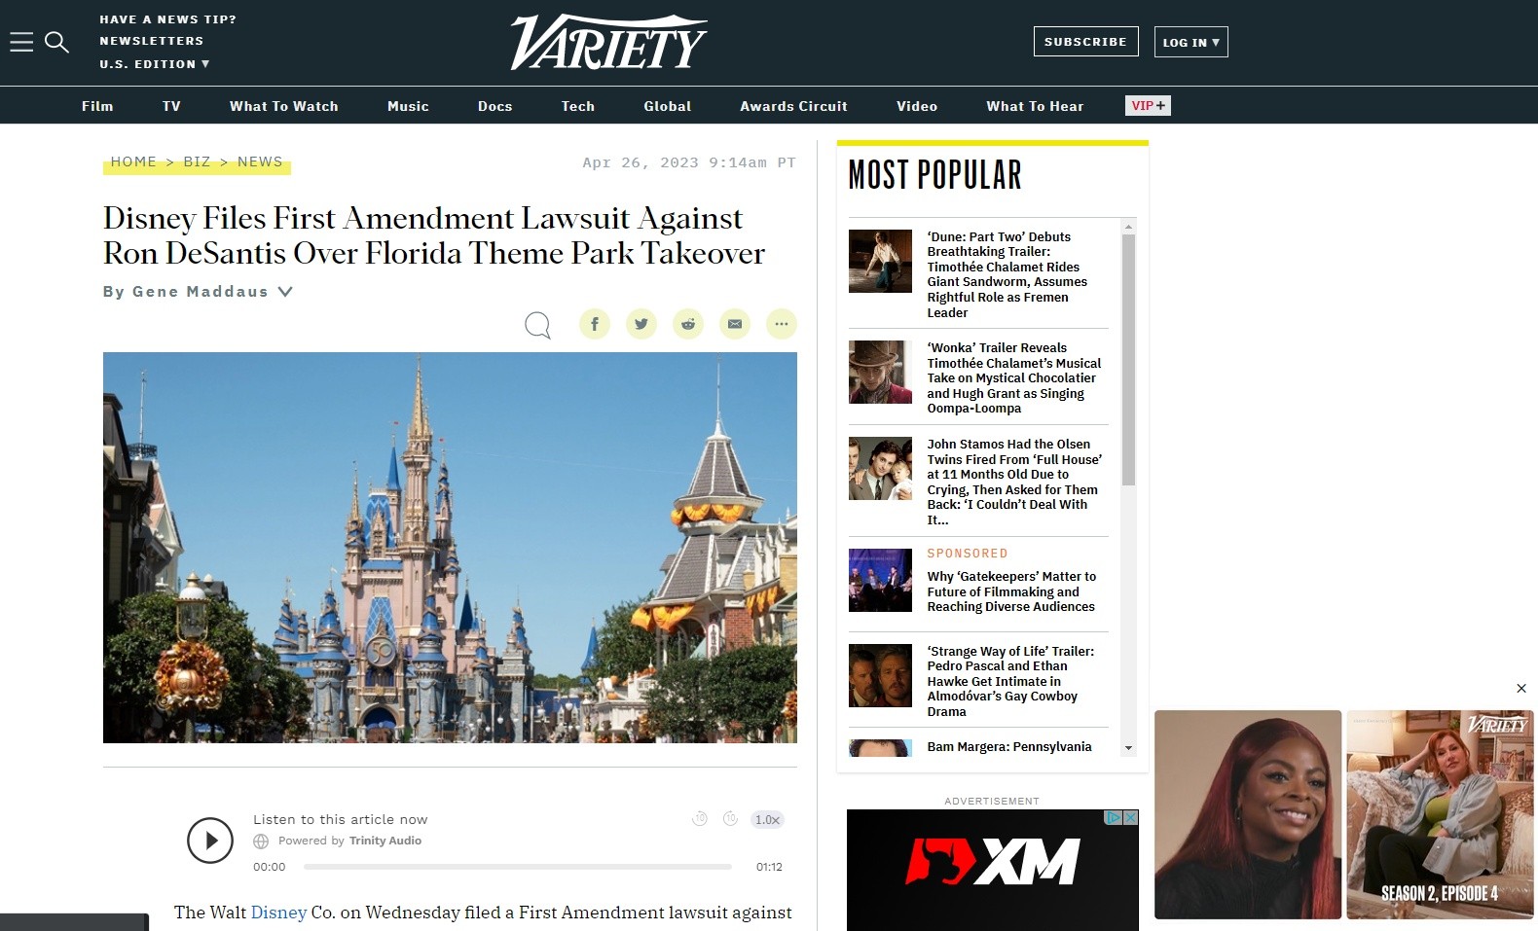This screenshot has height=931, width=1538.
Task: Share article on Facebook
Action: (595, 324)
